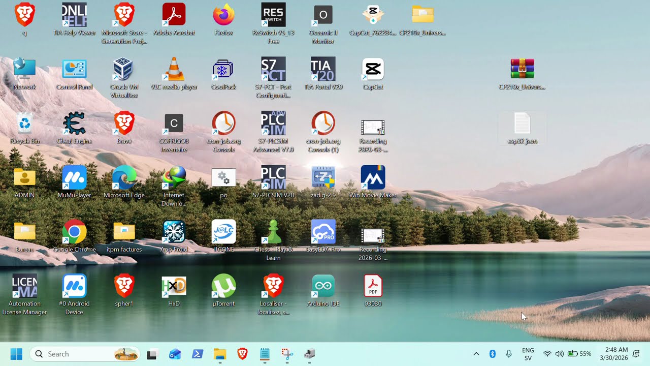Select Chess - Play & Learn icon

[x=273, y=240]
